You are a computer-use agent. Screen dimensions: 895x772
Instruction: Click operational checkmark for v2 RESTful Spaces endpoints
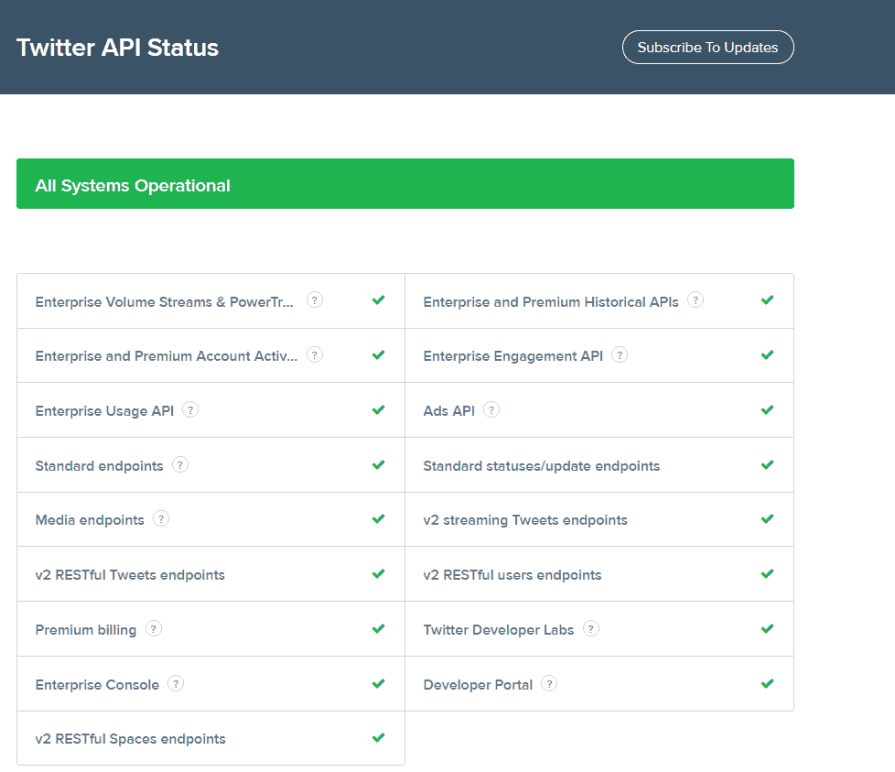pyautogui.click(x=378, y=738)
